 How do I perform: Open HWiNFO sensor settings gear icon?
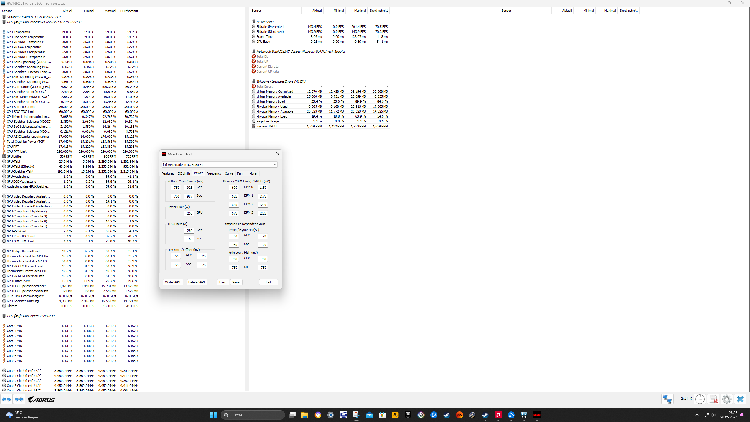(727, 399)
